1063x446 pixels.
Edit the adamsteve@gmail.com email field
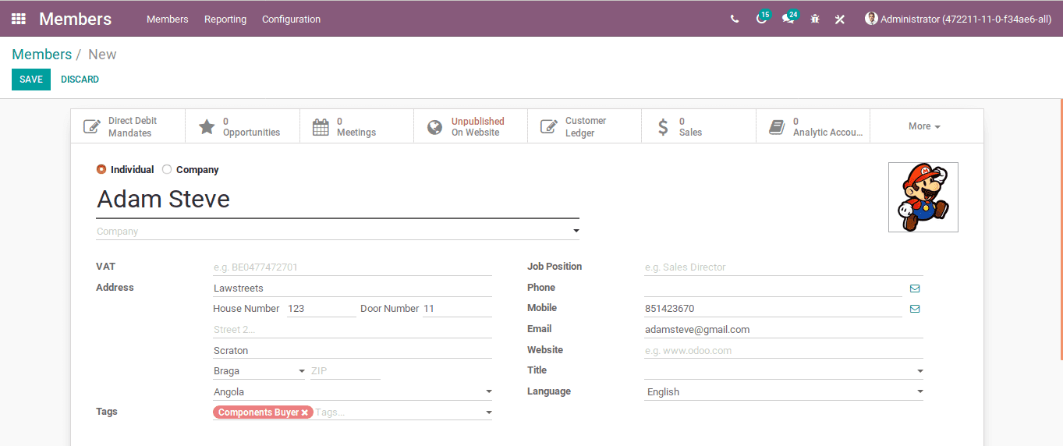[784, 330]
